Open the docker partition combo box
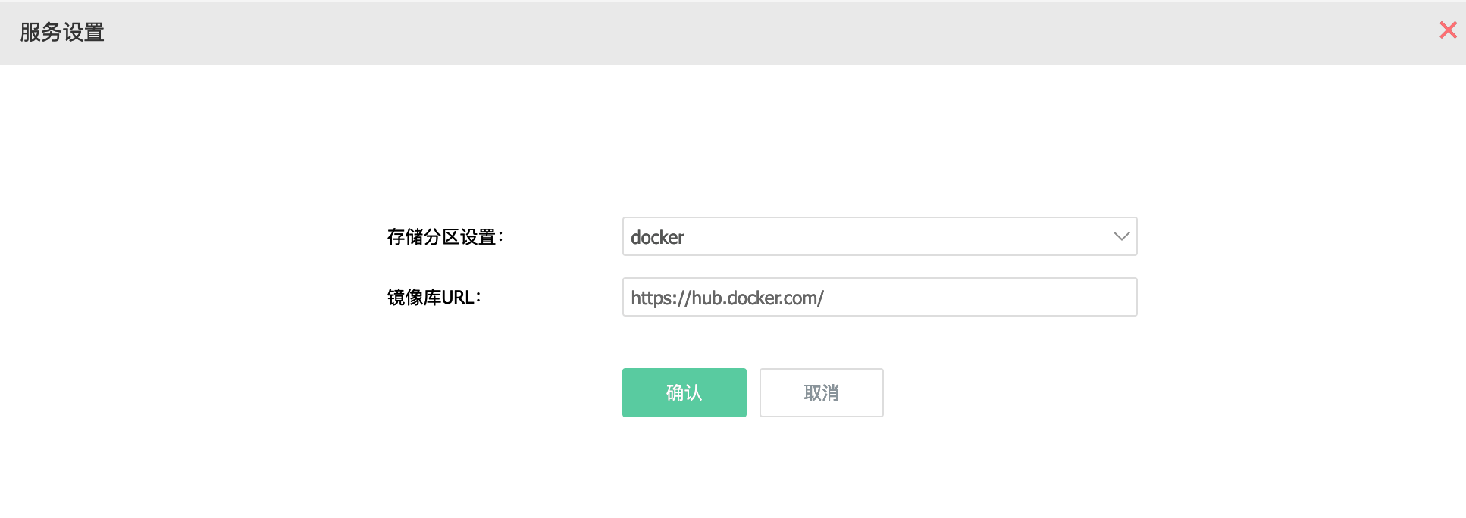The image size is (1466, 518). [x=879, y=236]
